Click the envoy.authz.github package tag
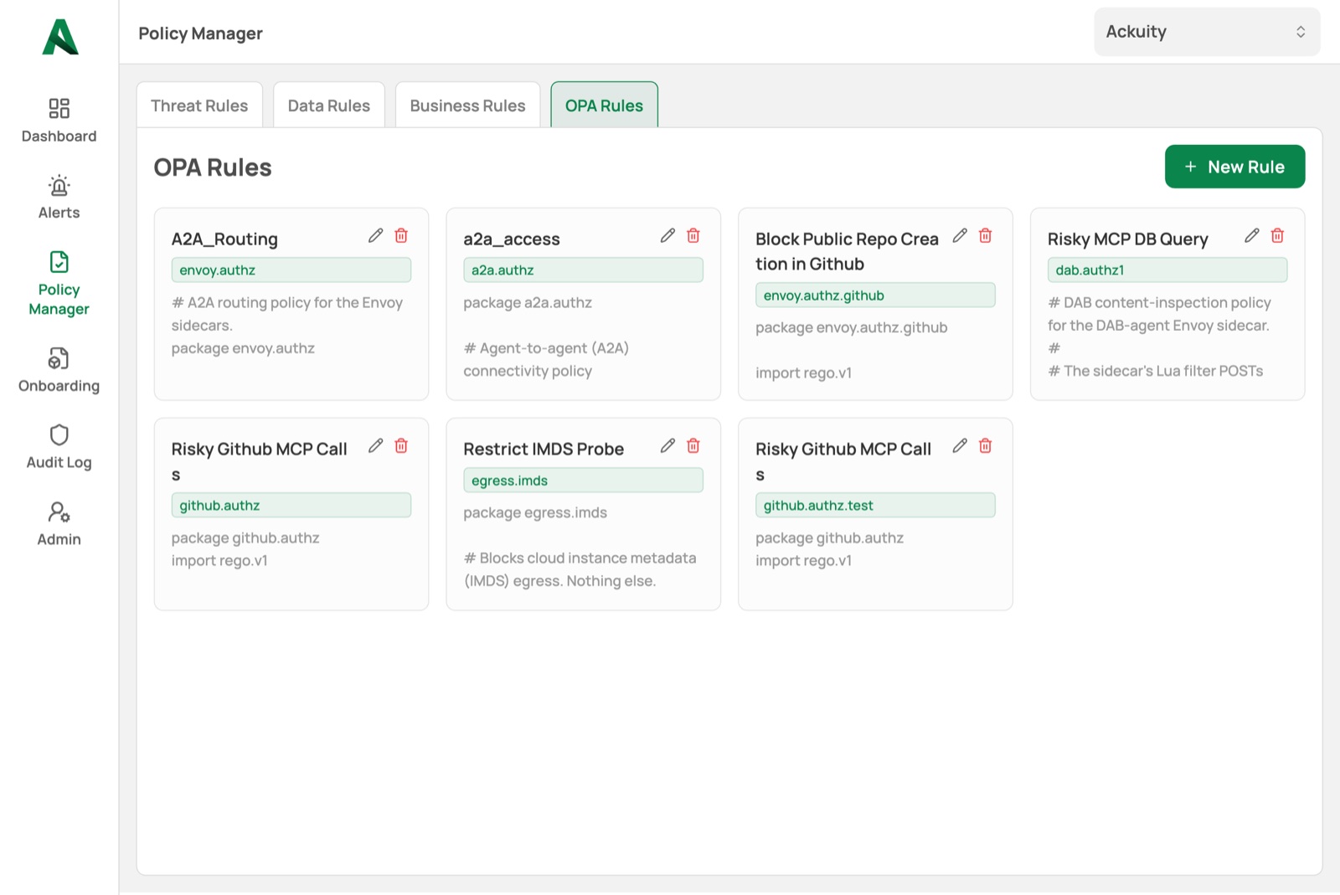Screen dimensions: 1340x895 point(875,295)
